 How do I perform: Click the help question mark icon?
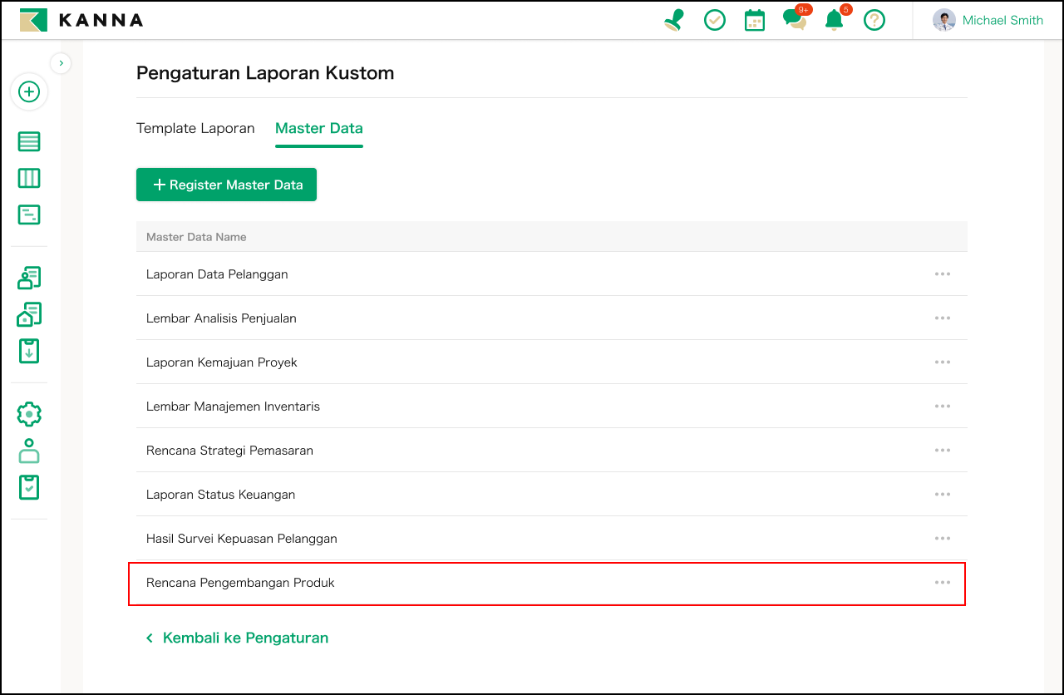[x=874, y=20]
